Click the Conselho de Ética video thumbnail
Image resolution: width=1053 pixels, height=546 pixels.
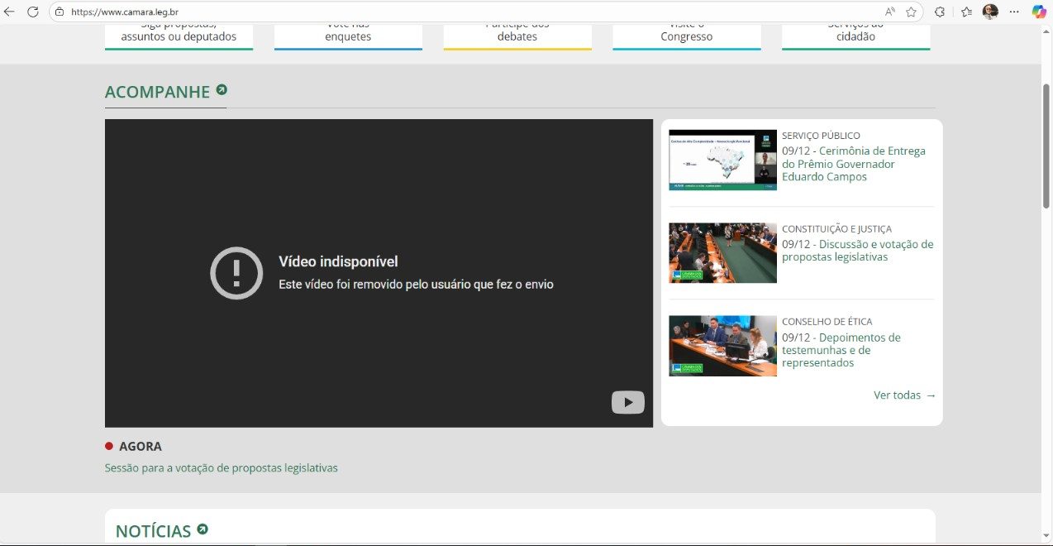click(722, 346)
